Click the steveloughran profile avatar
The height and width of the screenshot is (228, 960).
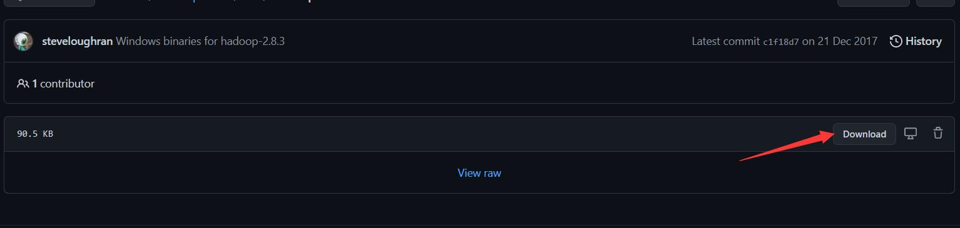click(x=23, y=41)
